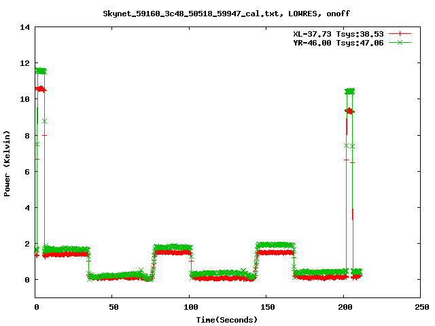Click x-axis tick label 200
This screenshot has height=326, width=435.
tap(345, 307)
